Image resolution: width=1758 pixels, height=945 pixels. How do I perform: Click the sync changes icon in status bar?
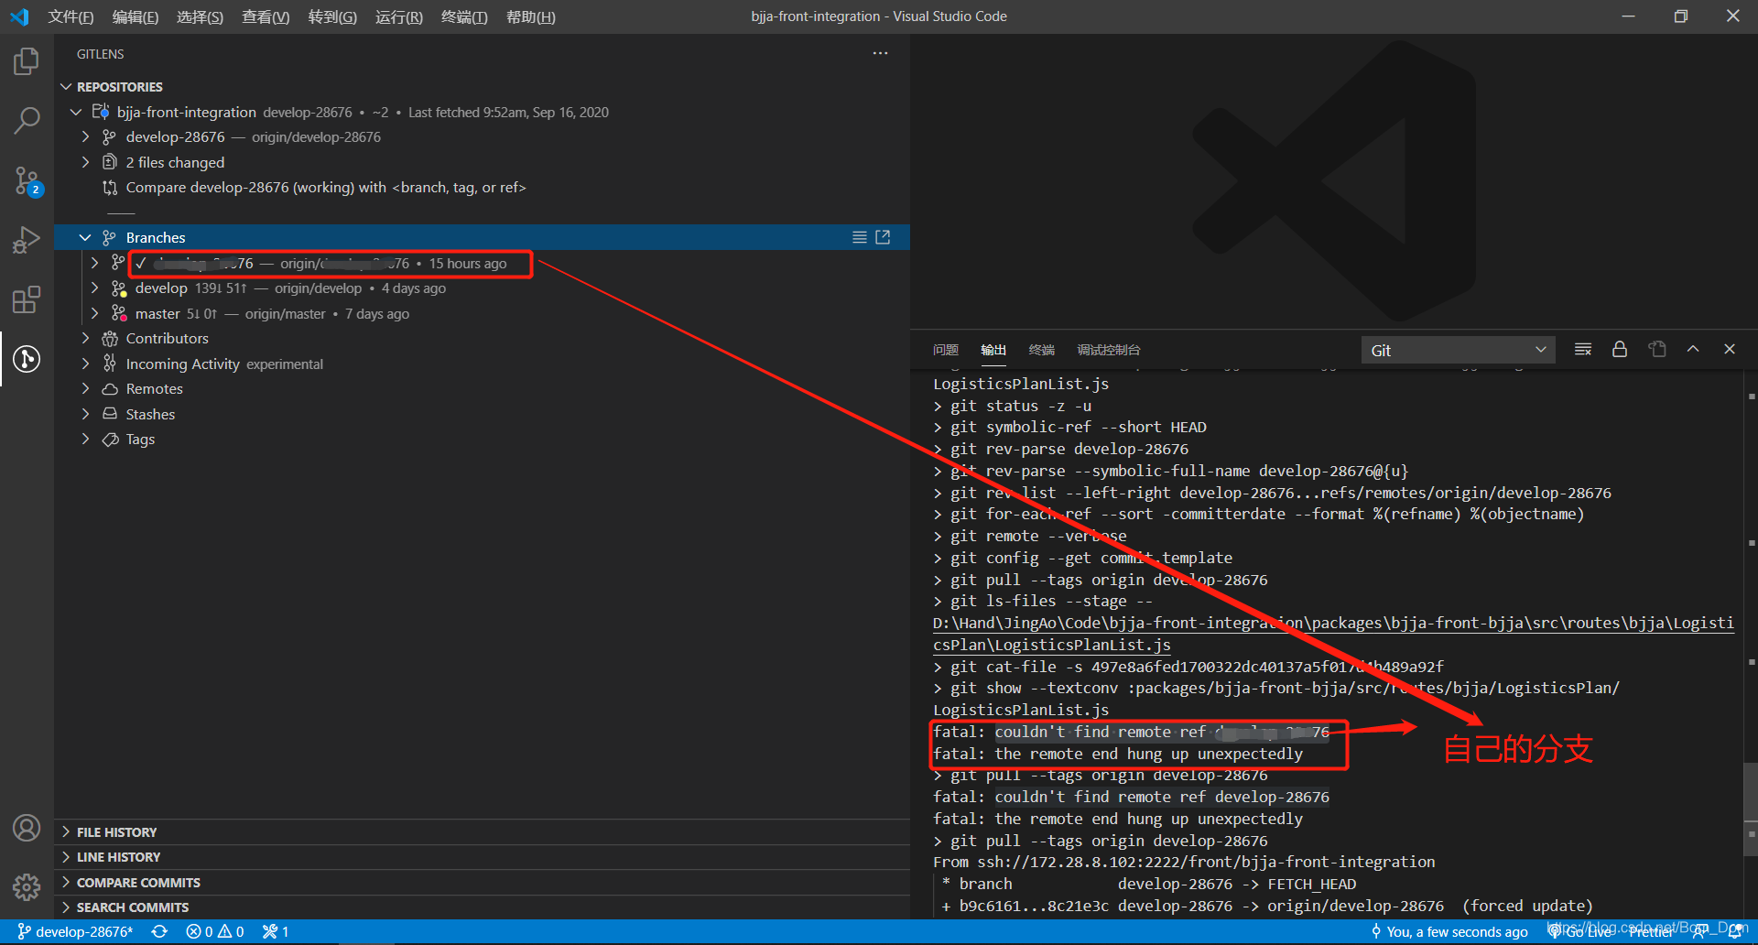(x=159, y=931)
